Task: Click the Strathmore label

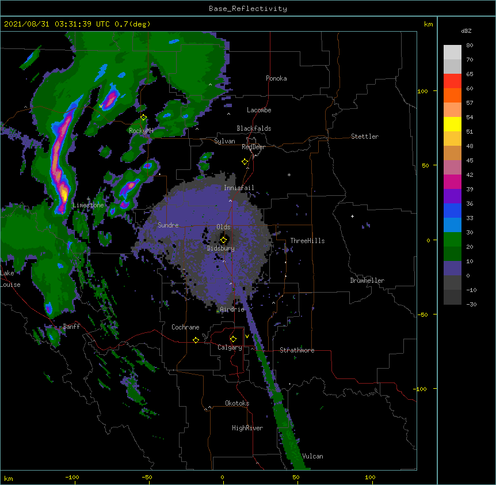Action: click(297, 350)
